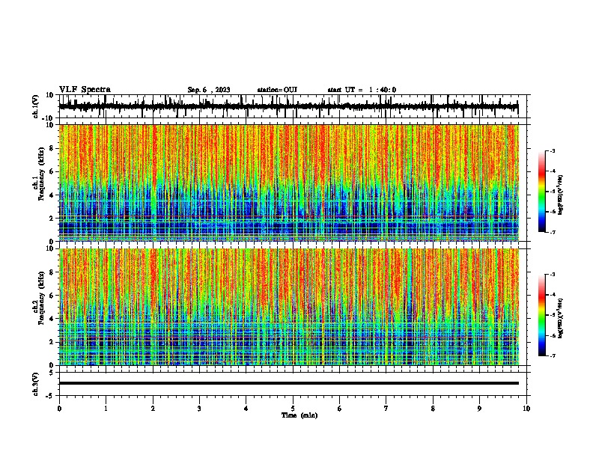Click the date text "Sep. 6, 2023"

209,90
